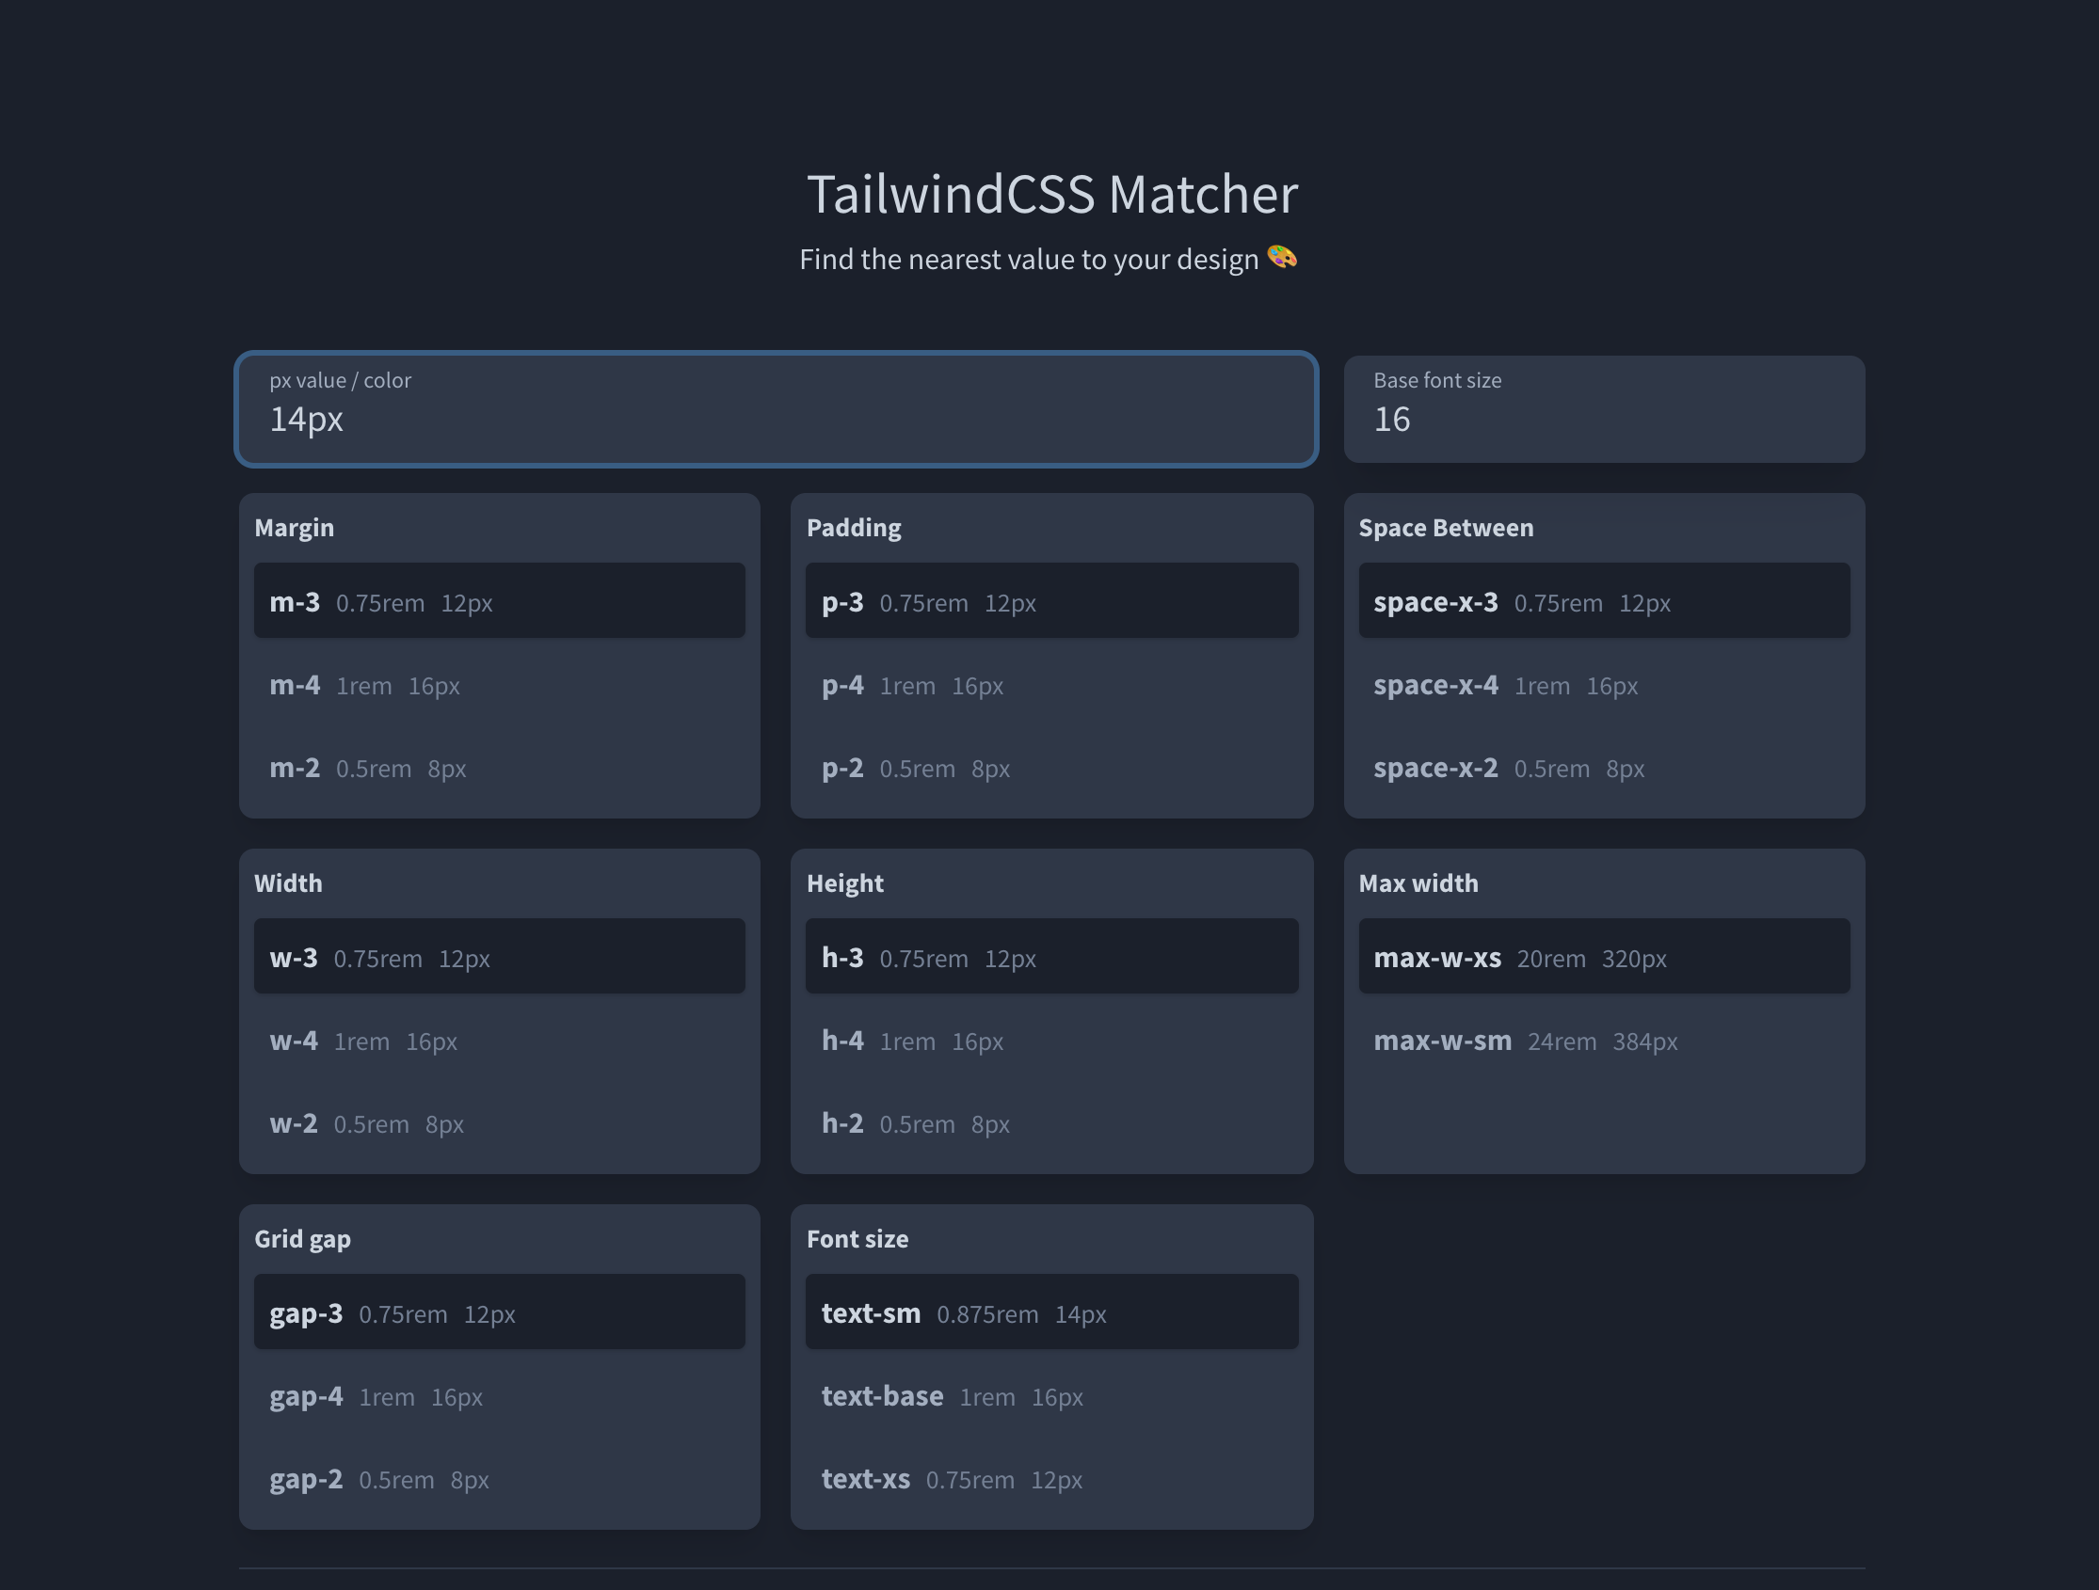Select the m-4 margin suggestion

point(498,686)
